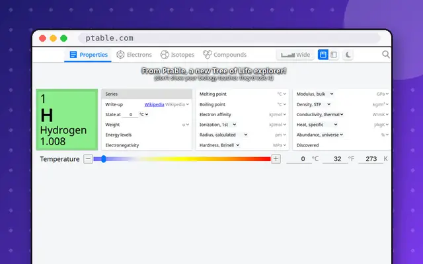Viewport: 423px width, 264px height.
Task: Open the Radius, calculated selector
Action: pos(223,135)
